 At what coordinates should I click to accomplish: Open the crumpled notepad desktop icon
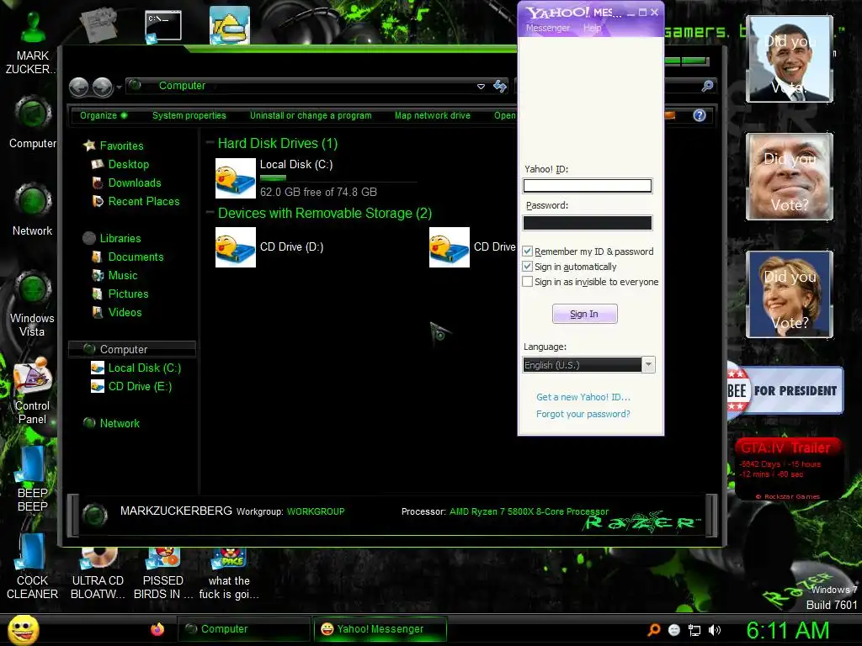click(x=98, y=24)
